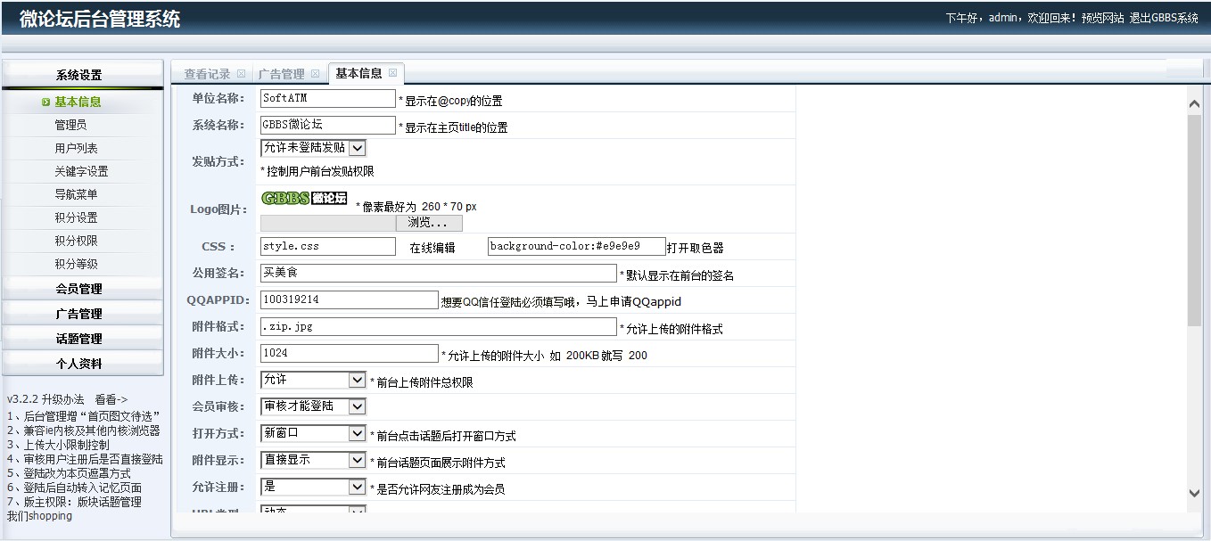Expand the 发贴方式 dropdown
The image size is (1211, 541).
point(313,148)
